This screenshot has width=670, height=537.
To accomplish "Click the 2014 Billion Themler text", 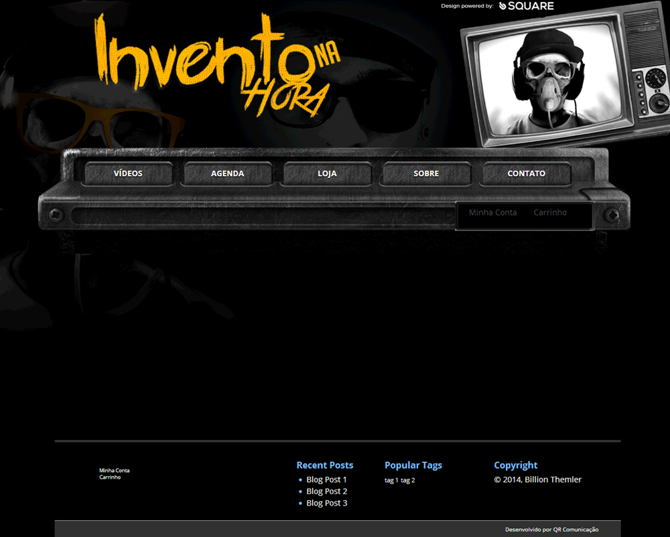I will pyautogui.click(x=537, y=480).
